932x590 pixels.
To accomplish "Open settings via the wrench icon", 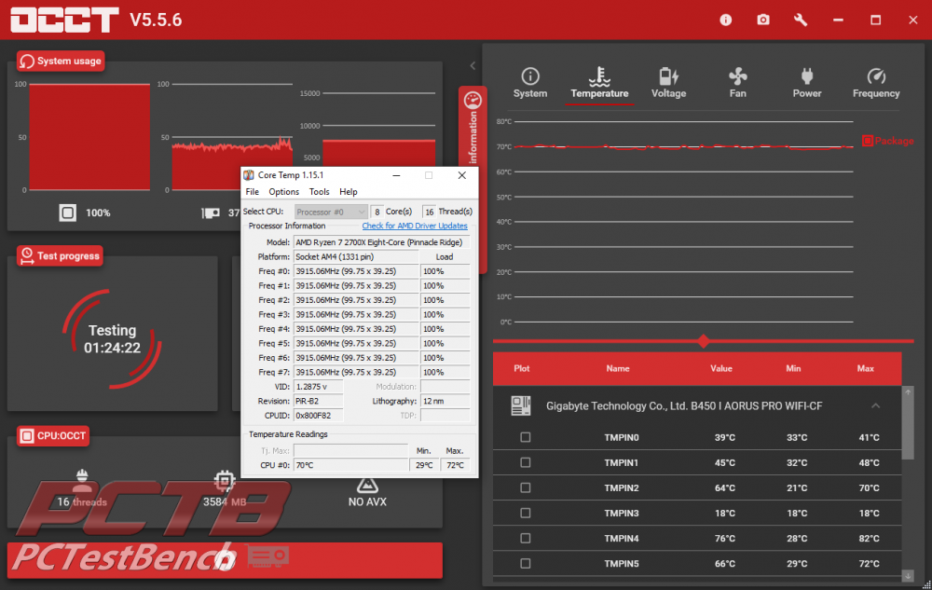I will point(801,20).
